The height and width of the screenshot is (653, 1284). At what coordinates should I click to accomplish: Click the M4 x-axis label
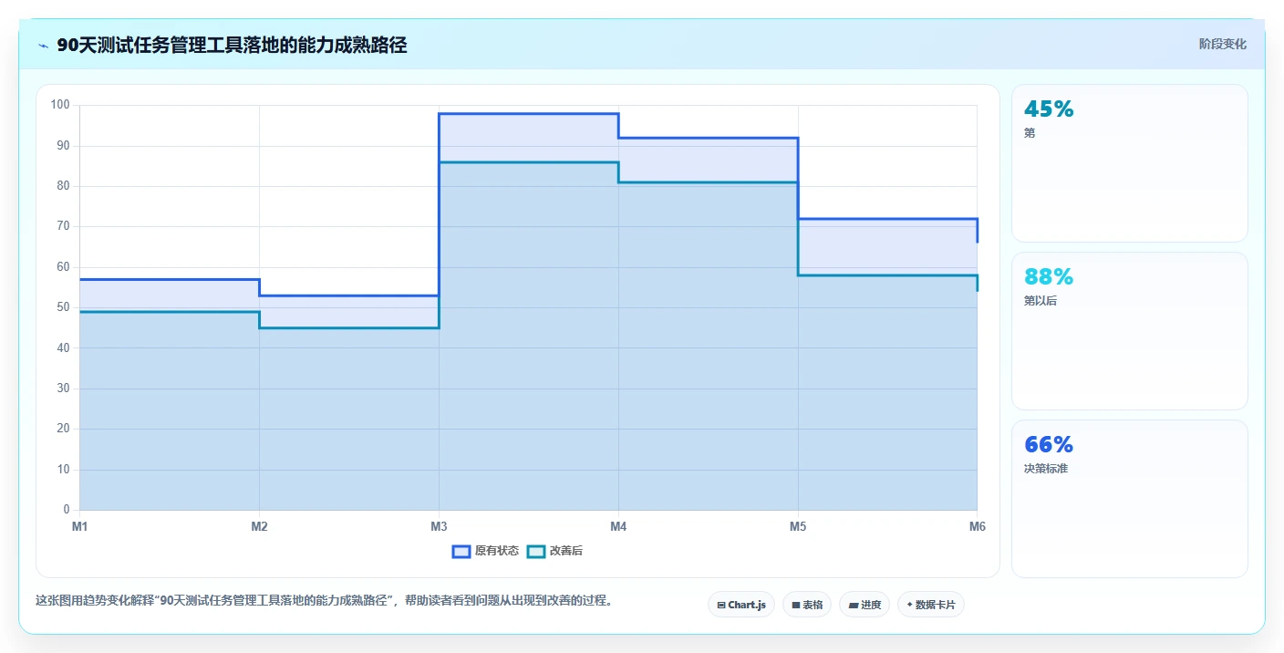[x=618, y=527]
